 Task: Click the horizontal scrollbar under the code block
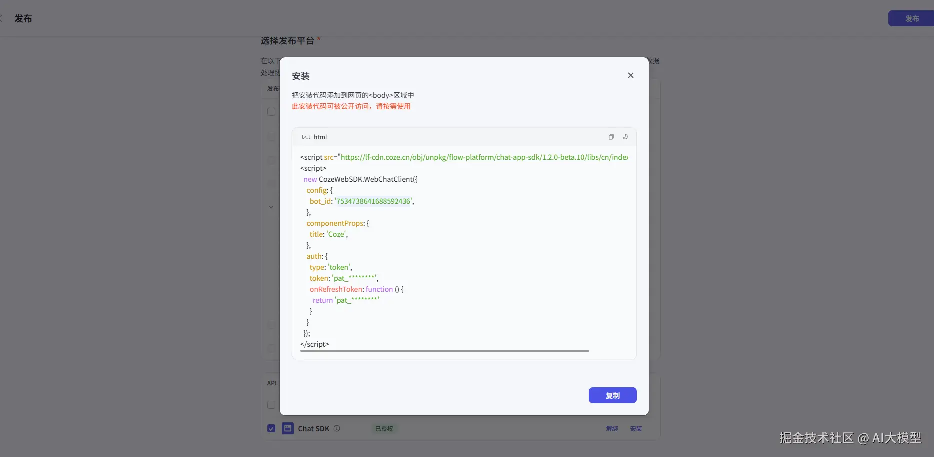coord(445,351)
